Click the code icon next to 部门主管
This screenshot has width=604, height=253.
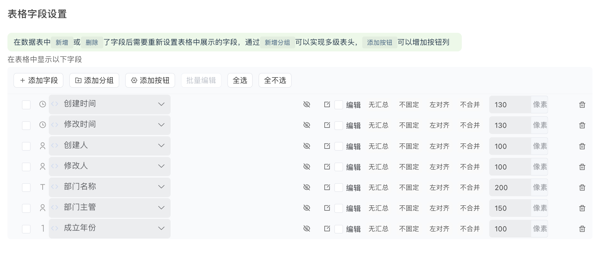point(55,208)
